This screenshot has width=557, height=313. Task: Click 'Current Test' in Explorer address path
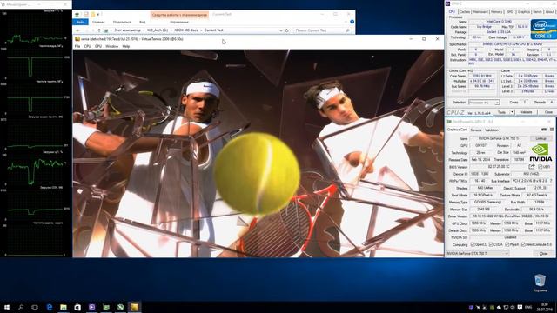213,30
